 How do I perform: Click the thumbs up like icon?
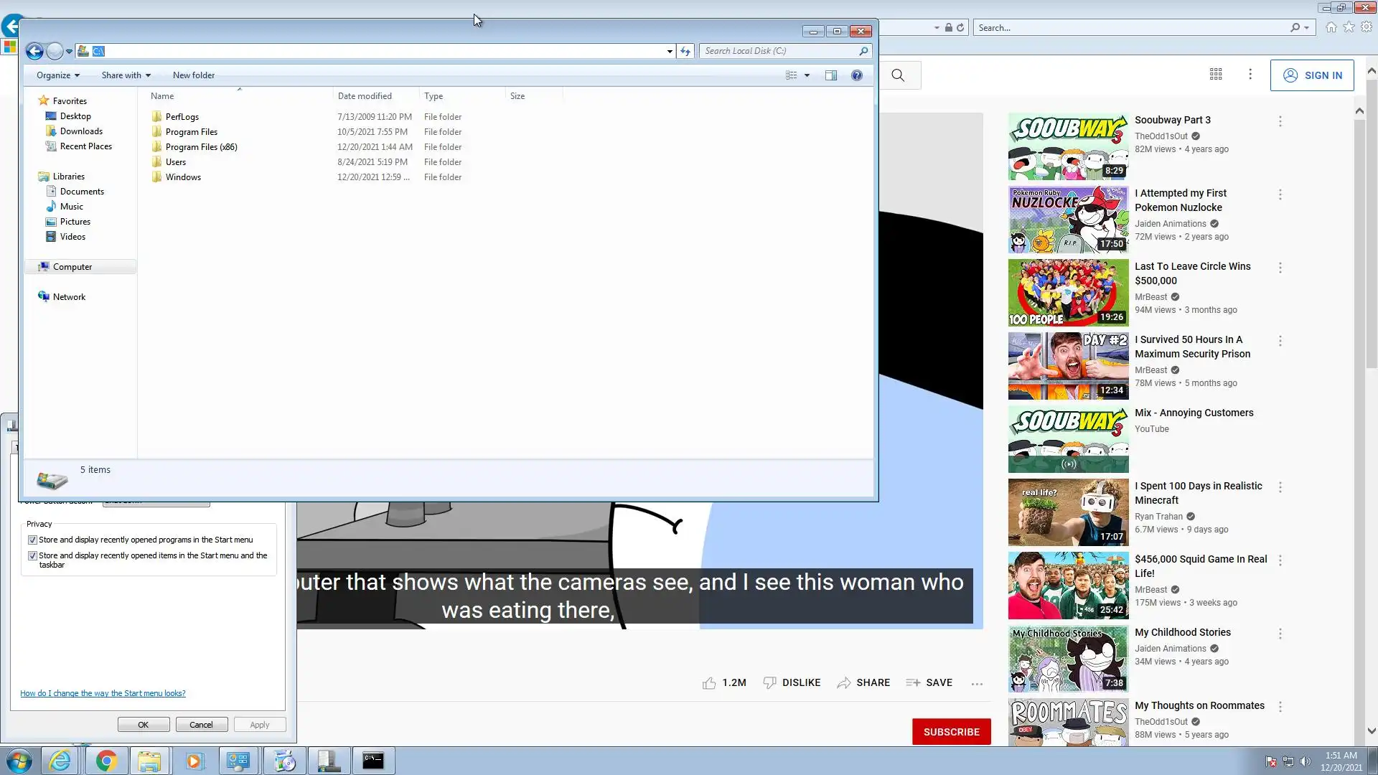709,683
